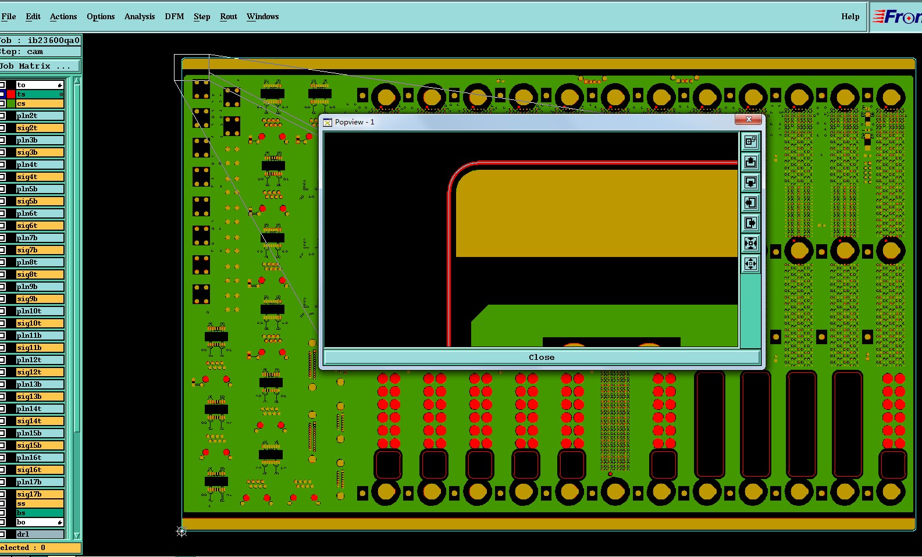The image size is (922, 557).
Task: Click the crosshair marker below the board
Action: pos(181,531)
